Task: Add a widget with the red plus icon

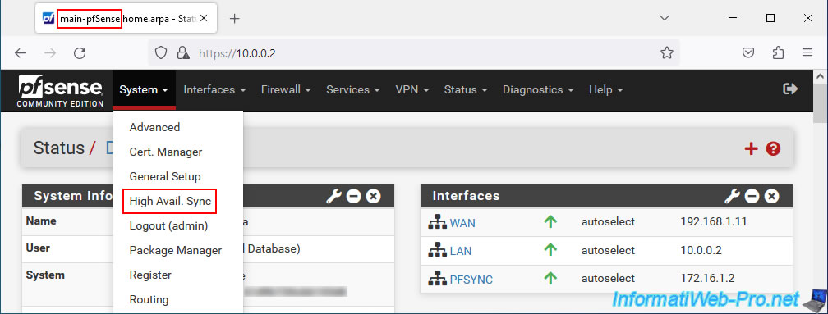Action: click(x=751, y=148)
